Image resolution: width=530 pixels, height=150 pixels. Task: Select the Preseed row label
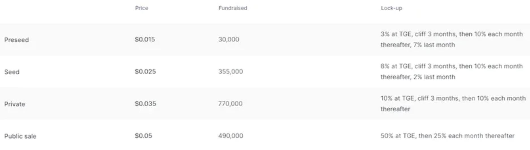pos(16,40)
